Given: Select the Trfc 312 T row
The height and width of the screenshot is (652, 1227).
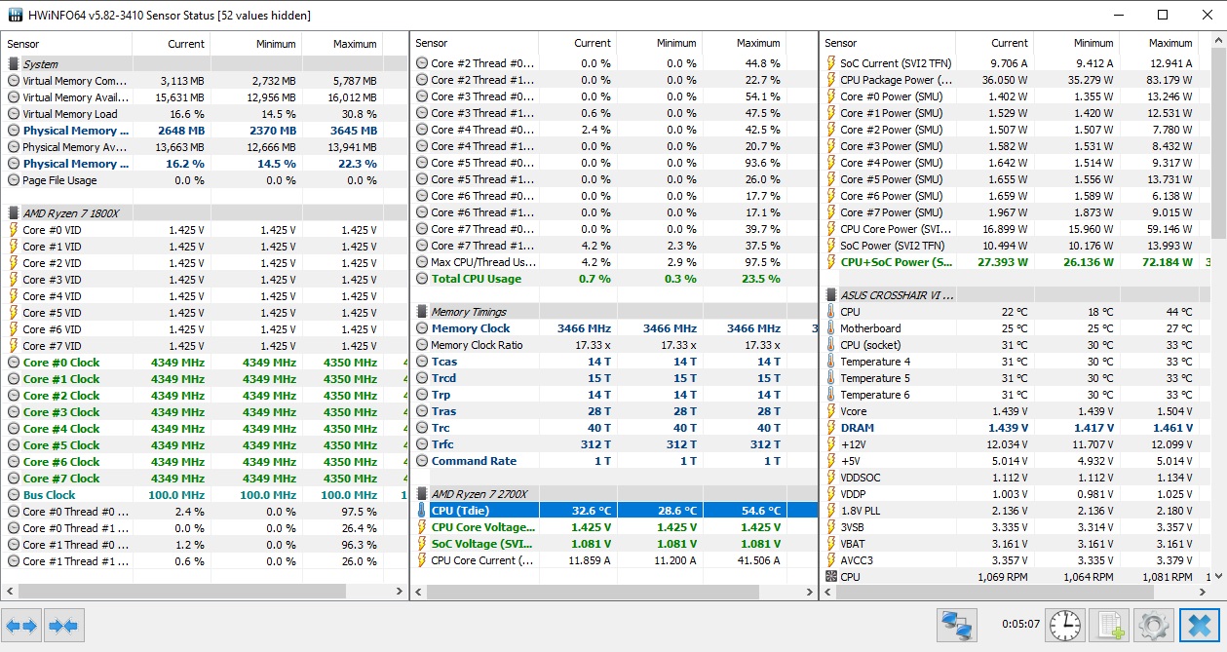Looking at the screenshot, I should [x=614, y=444].
